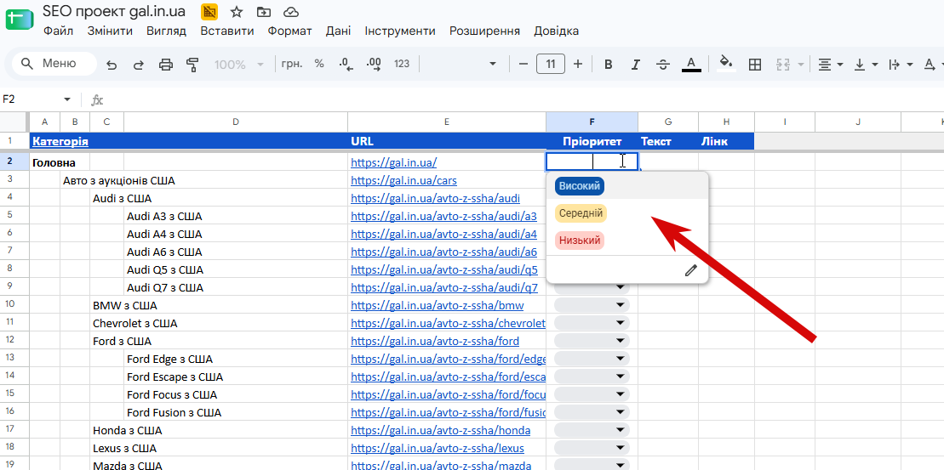Choose the Середній priority option

pyautogui.click(x=581, y=213)
